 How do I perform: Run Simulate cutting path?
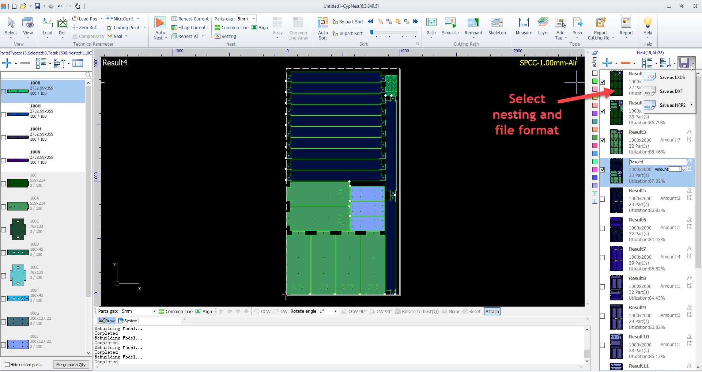click(x=450, y=26)
